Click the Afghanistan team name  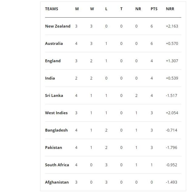(x=57, y=182)
